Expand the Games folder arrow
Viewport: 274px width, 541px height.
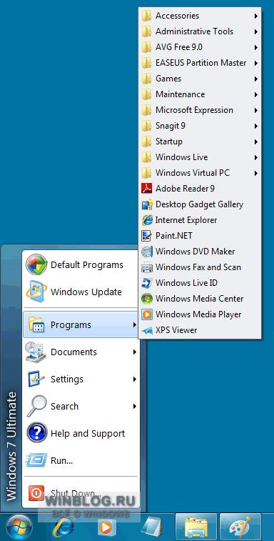tap(256, 79)
